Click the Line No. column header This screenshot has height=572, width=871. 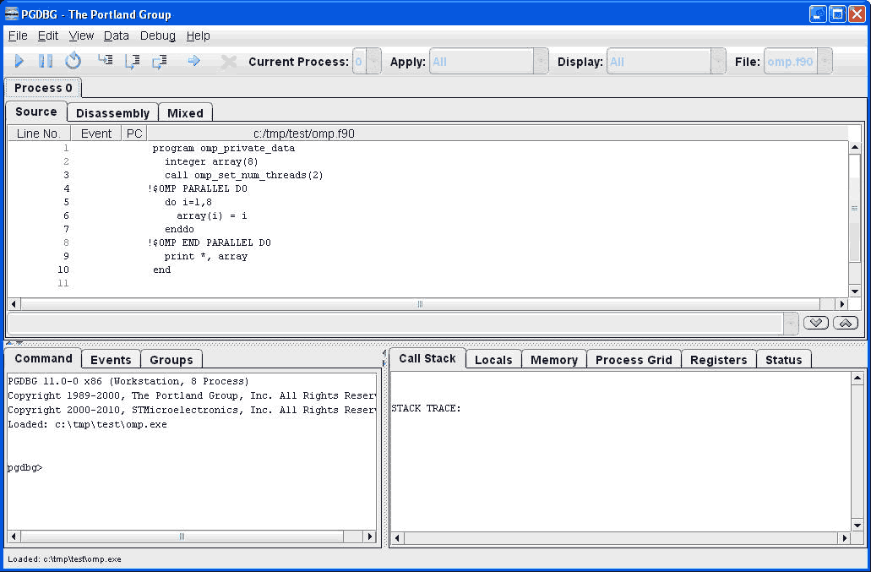pos(39,133)
